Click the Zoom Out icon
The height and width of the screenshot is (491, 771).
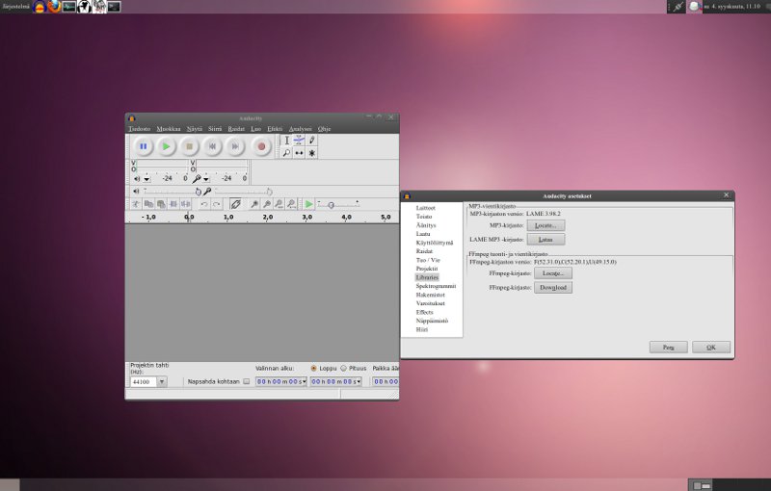(x=267, y=204)
